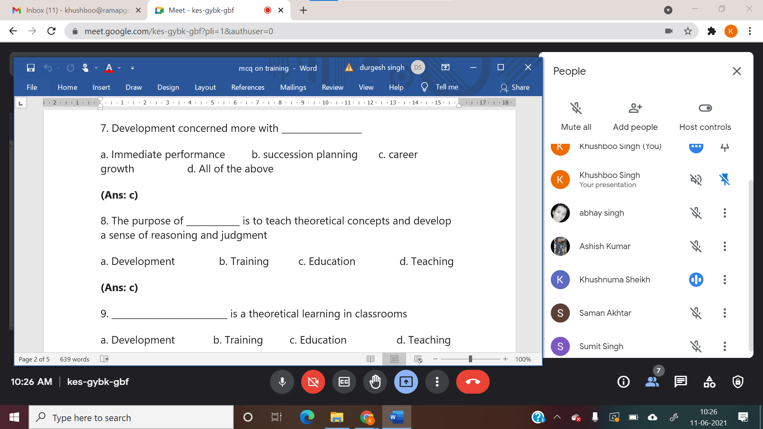763x429 pixels.
Task: Turn on the camera in Meet
Action: (x=313, y=382)
